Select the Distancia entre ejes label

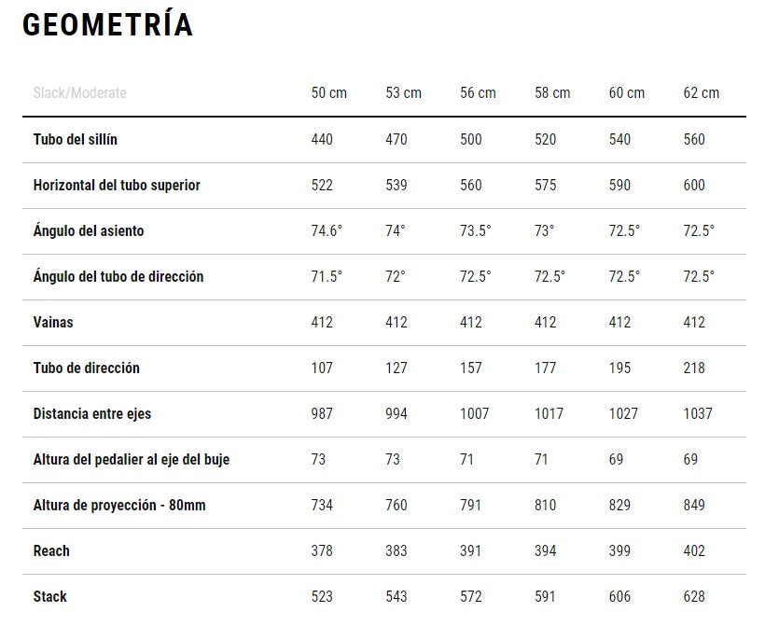[x=92, y=413]
